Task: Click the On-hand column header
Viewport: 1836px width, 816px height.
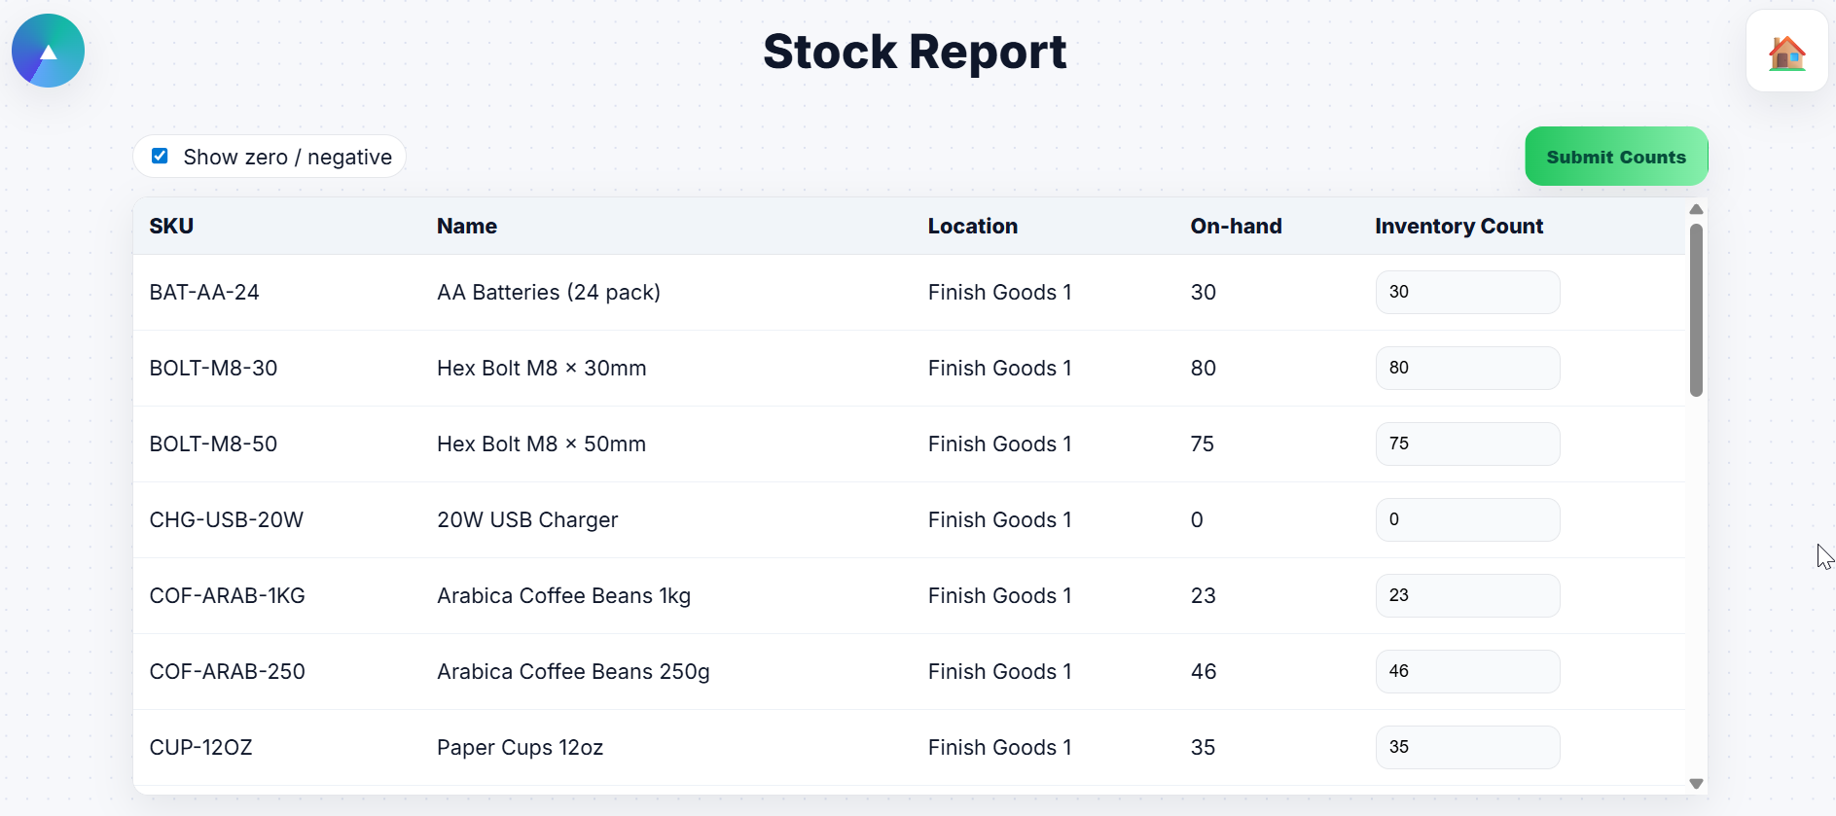Action: click(x=1236, y=227)
